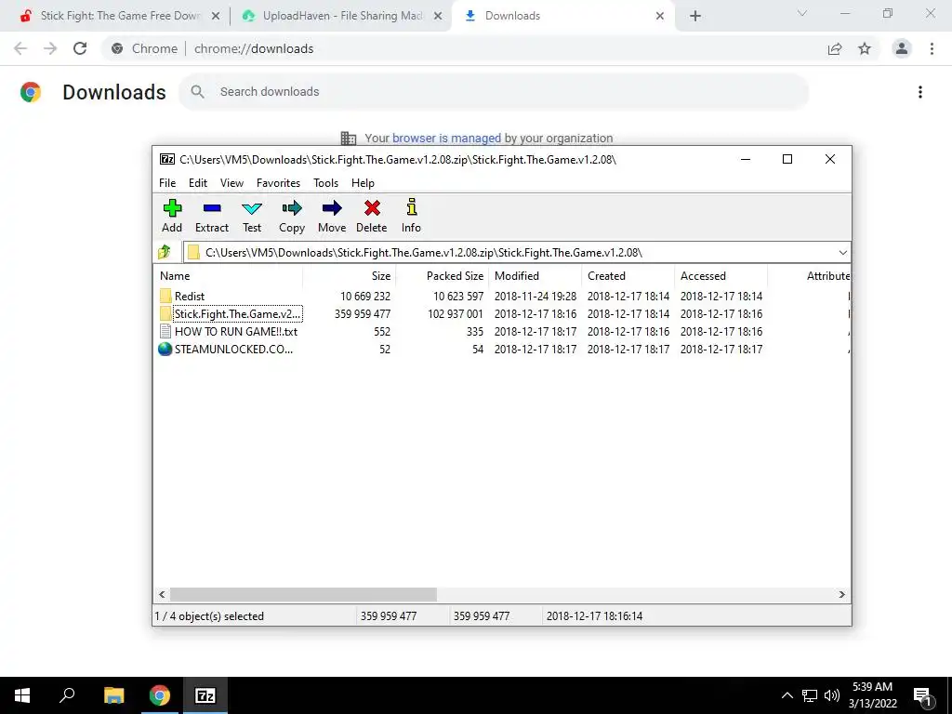Open a new Chrome tab
This screenshot has height=714, width=952.
coord(695,17)
